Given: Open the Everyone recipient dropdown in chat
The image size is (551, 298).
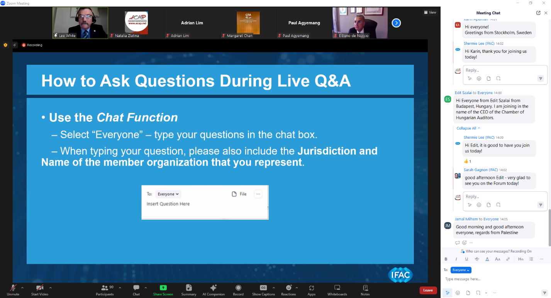Looking at the screenshot, I should tap(461, 270).
